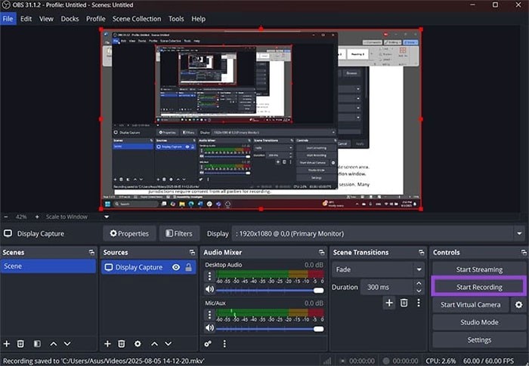
Task: Open the Desktop Audio three-dot options menu
Action: tap(209, 276)
